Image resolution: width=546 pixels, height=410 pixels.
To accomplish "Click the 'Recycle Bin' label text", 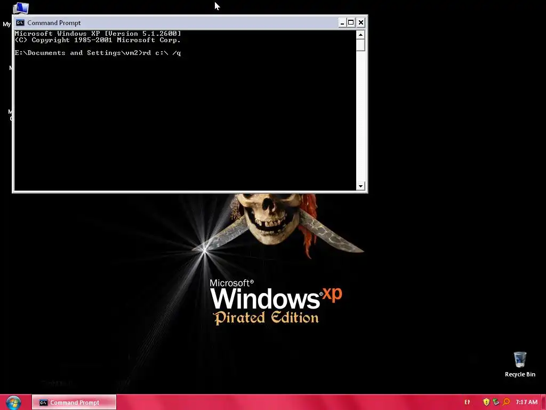I will pos(520,374).
